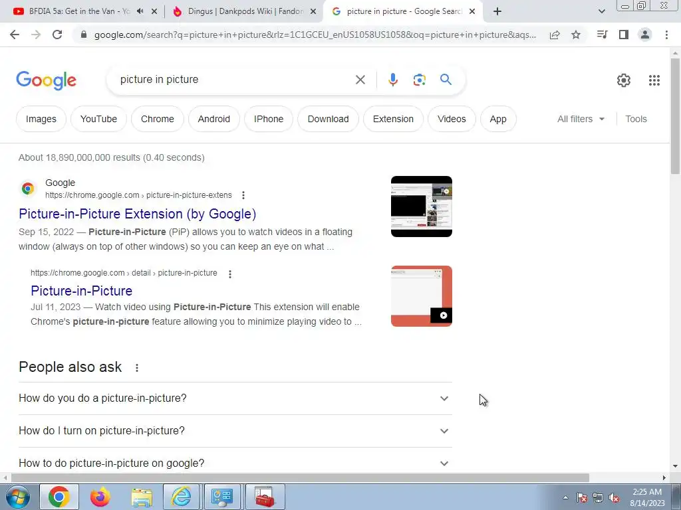681x510 pixels.
Task: Select the Extension filter chip
Action: (x=393, y=119)
